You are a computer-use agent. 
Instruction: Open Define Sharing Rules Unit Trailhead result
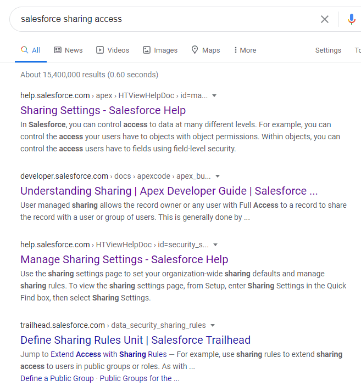[x=136, y=340]
